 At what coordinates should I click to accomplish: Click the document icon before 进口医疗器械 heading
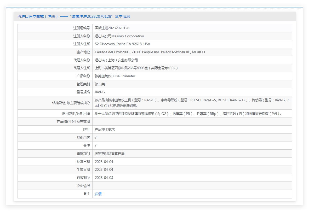(19, 16)
